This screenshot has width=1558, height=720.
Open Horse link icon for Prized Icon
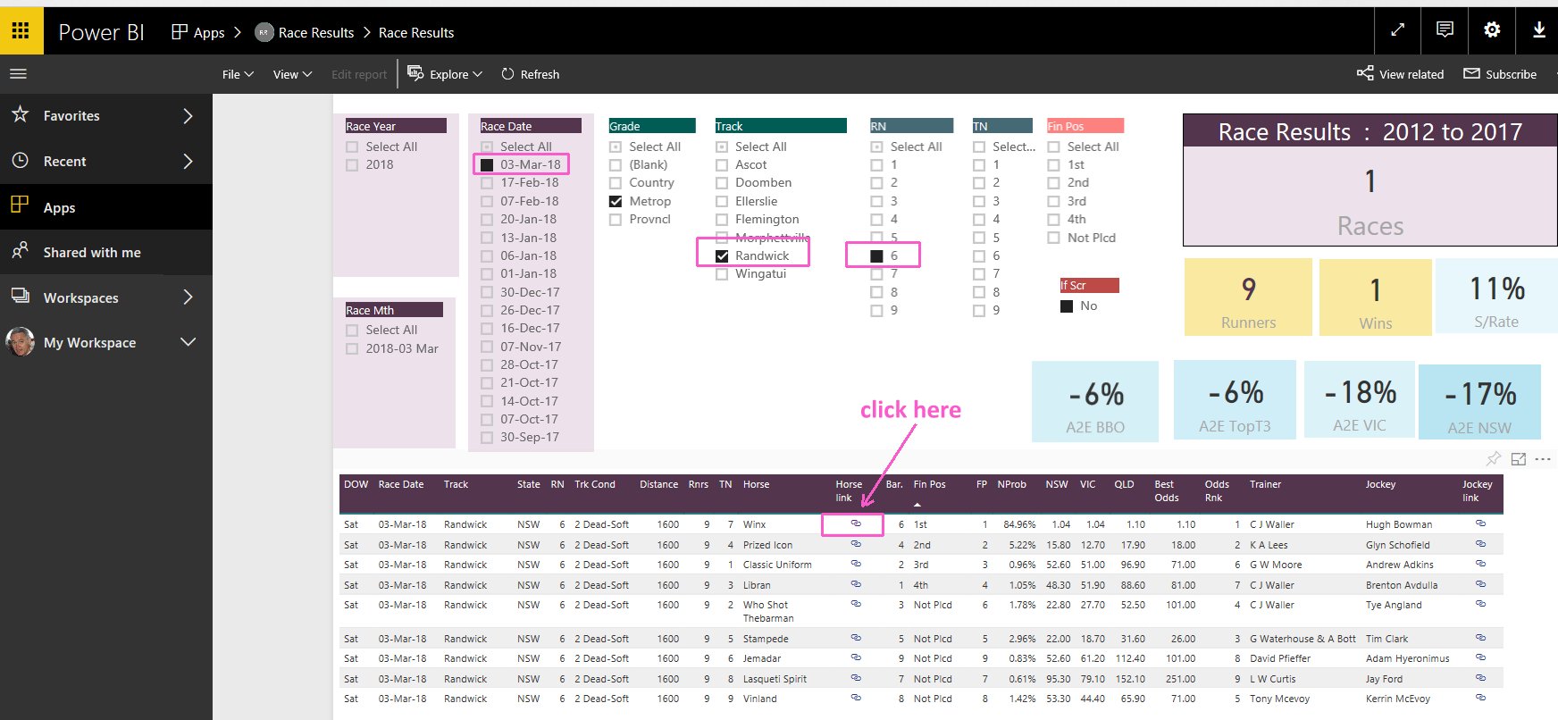pos(856,543)
